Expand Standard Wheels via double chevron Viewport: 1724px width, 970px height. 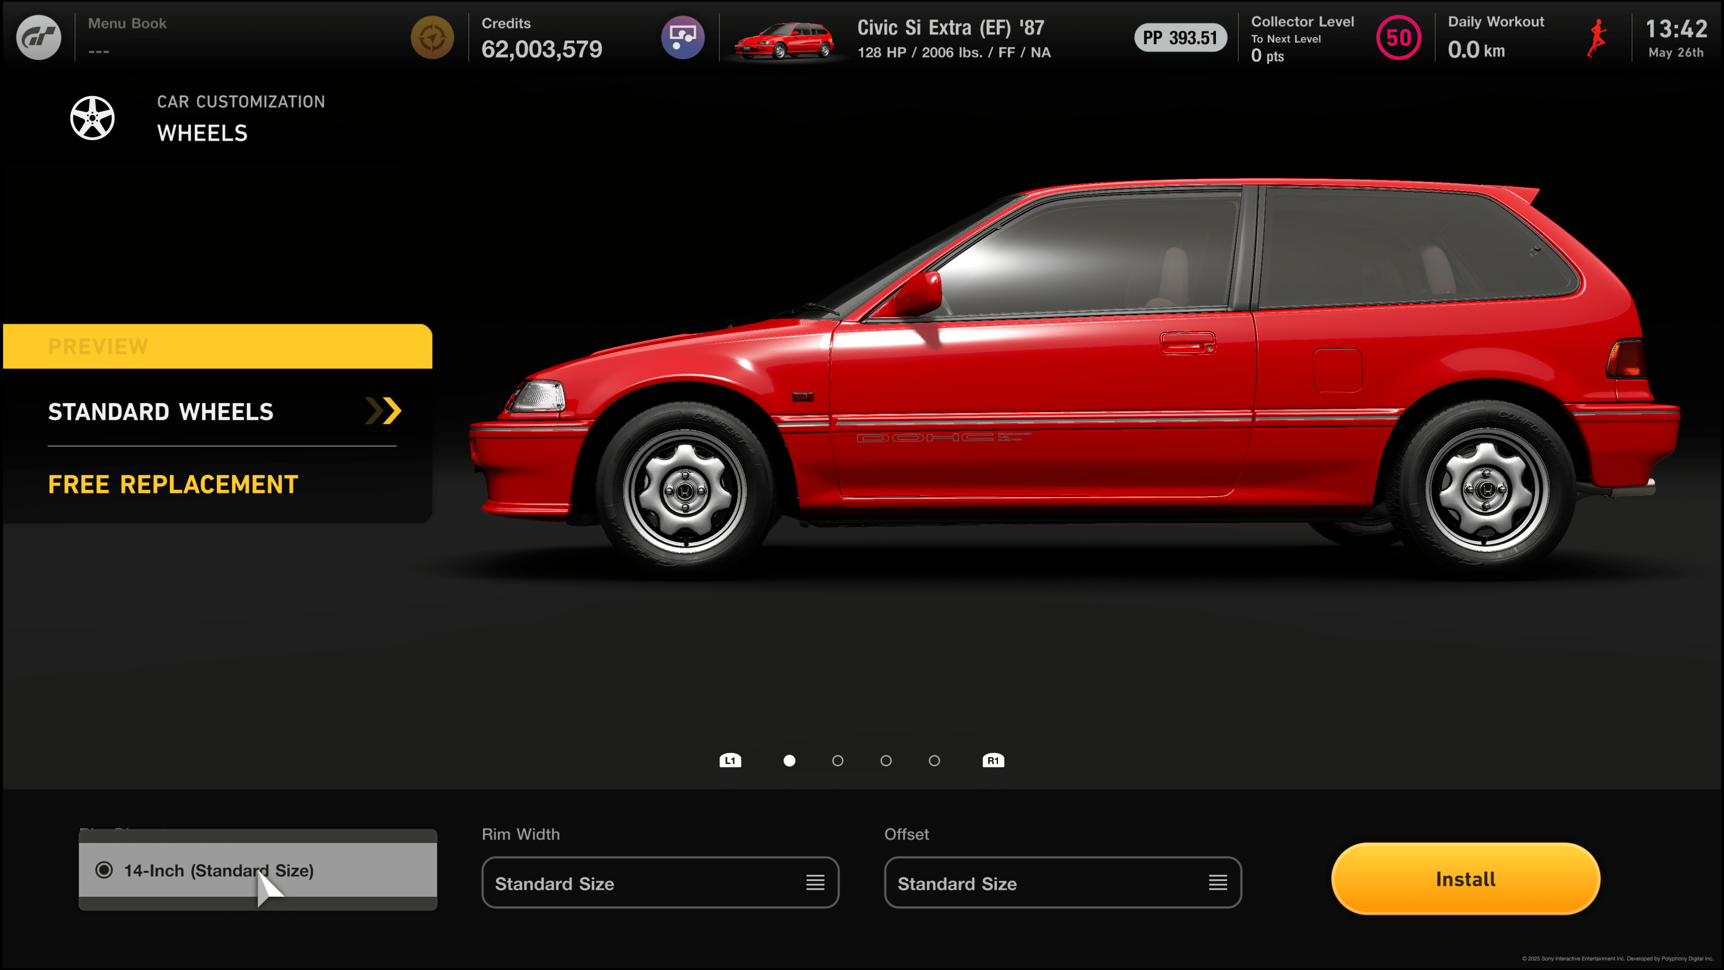coord(383,411)
